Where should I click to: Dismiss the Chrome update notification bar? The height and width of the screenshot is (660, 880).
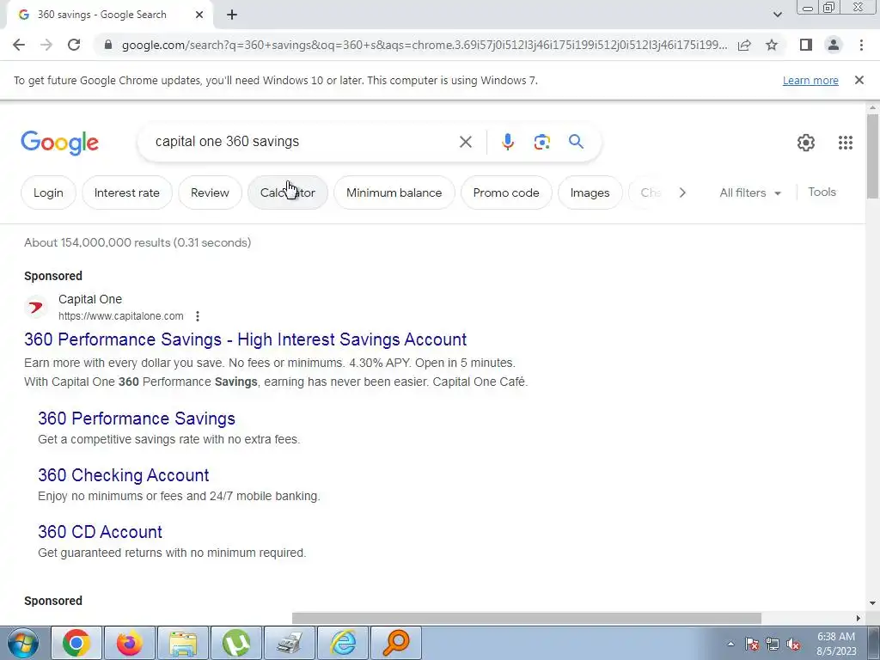[859, 80]
